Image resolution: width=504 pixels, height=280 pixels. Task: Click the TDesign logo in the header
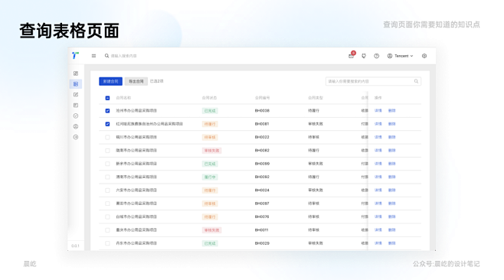pyautogui.click(x=75, y=56)
